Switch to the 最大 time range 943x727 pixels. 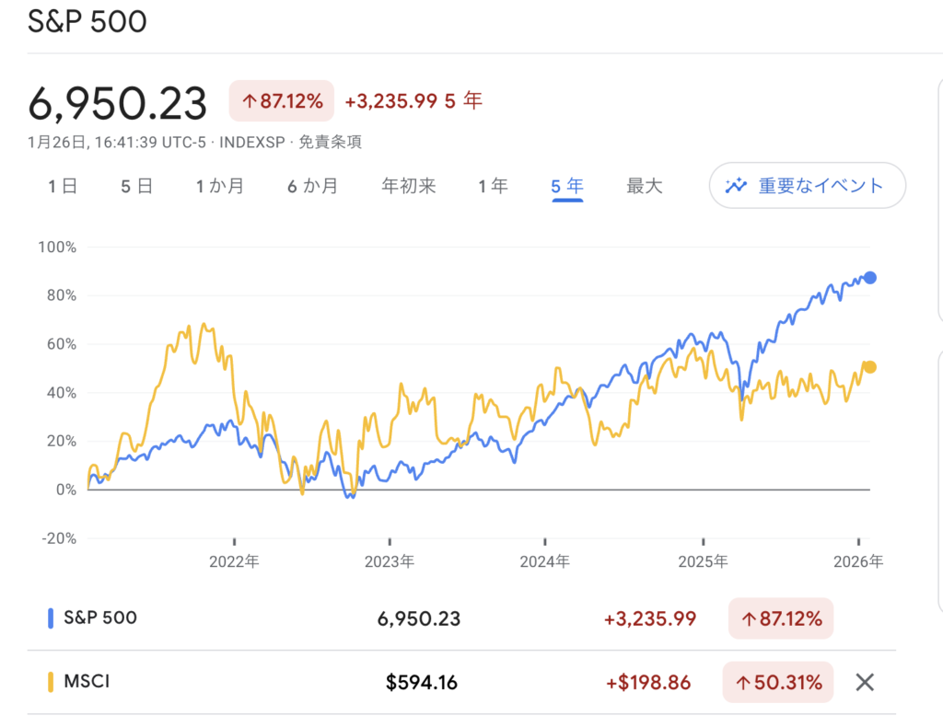tap(645, 186)
